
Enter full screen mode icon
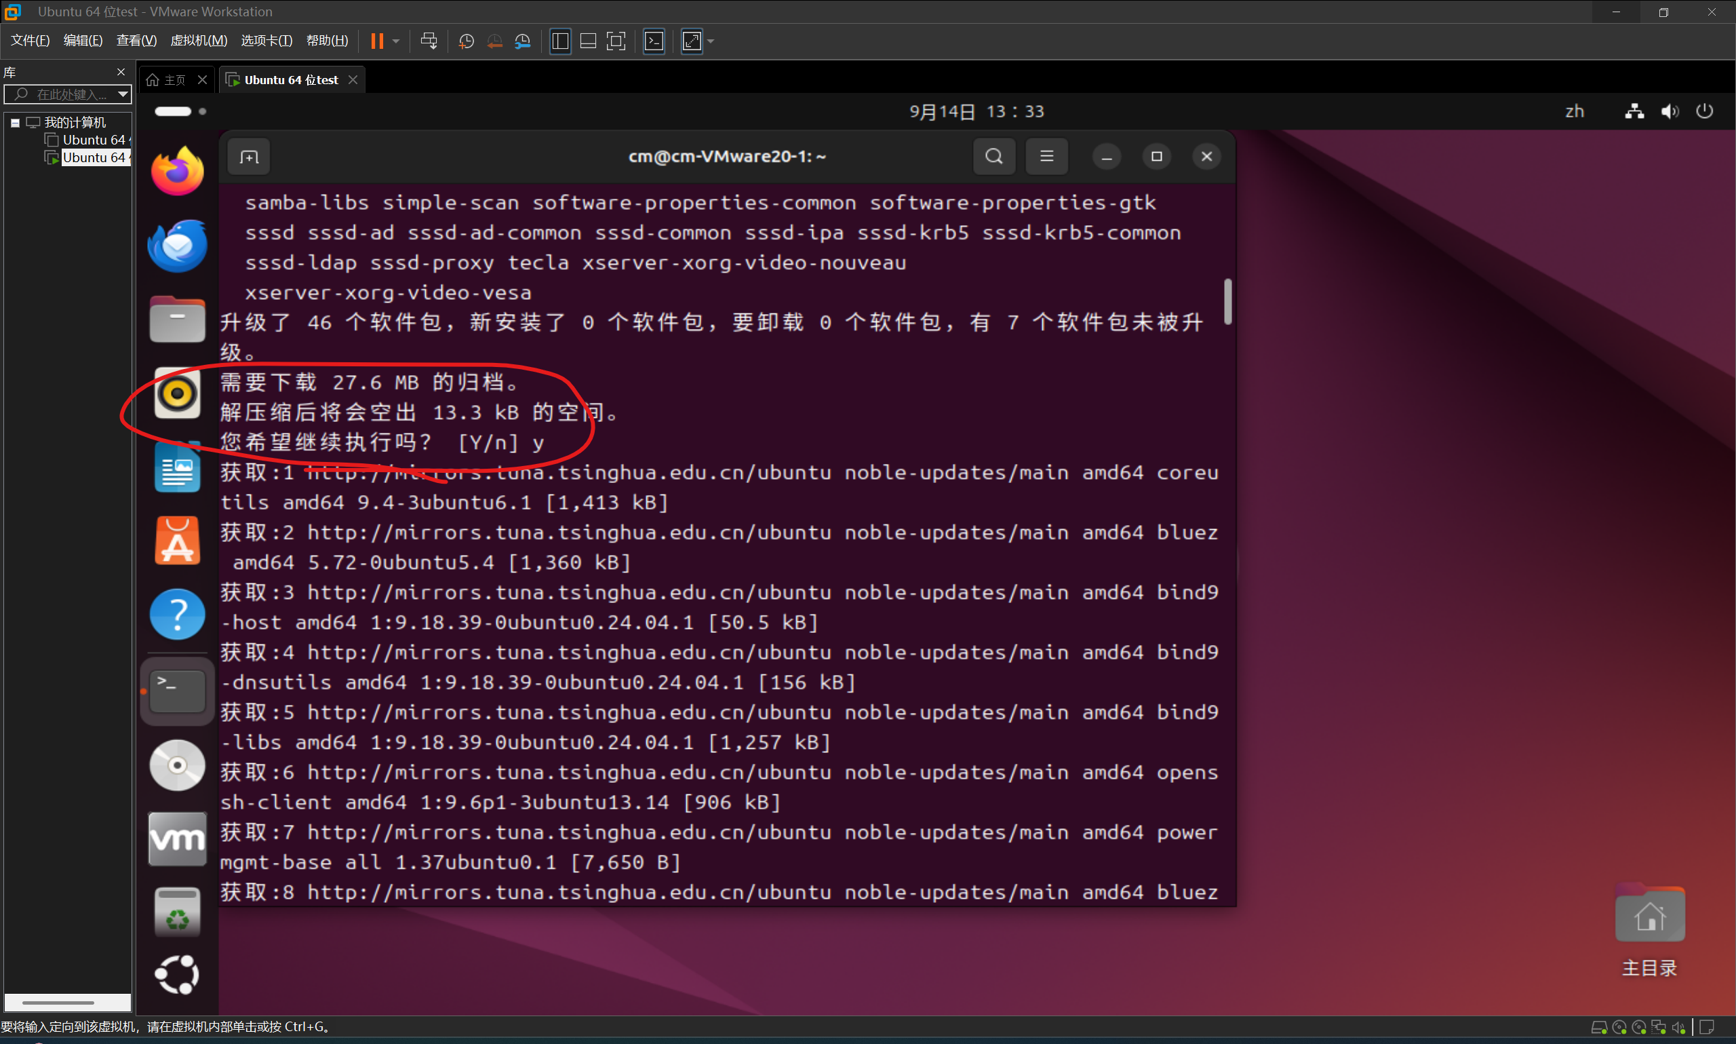616,41
